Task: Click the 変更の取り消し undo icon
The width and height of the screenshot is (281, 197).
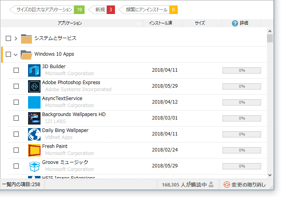Action: pyautogui.click(x=227, y=185)
